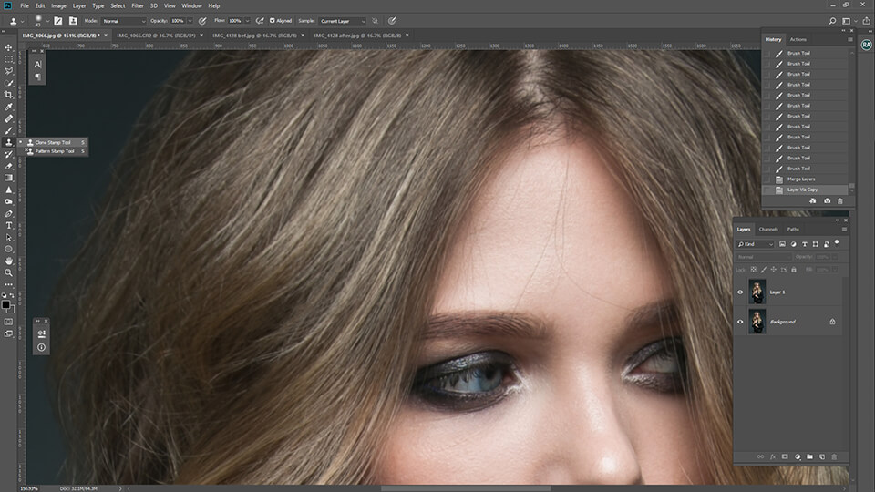Toggle pressure for size button

coord(392,21)
